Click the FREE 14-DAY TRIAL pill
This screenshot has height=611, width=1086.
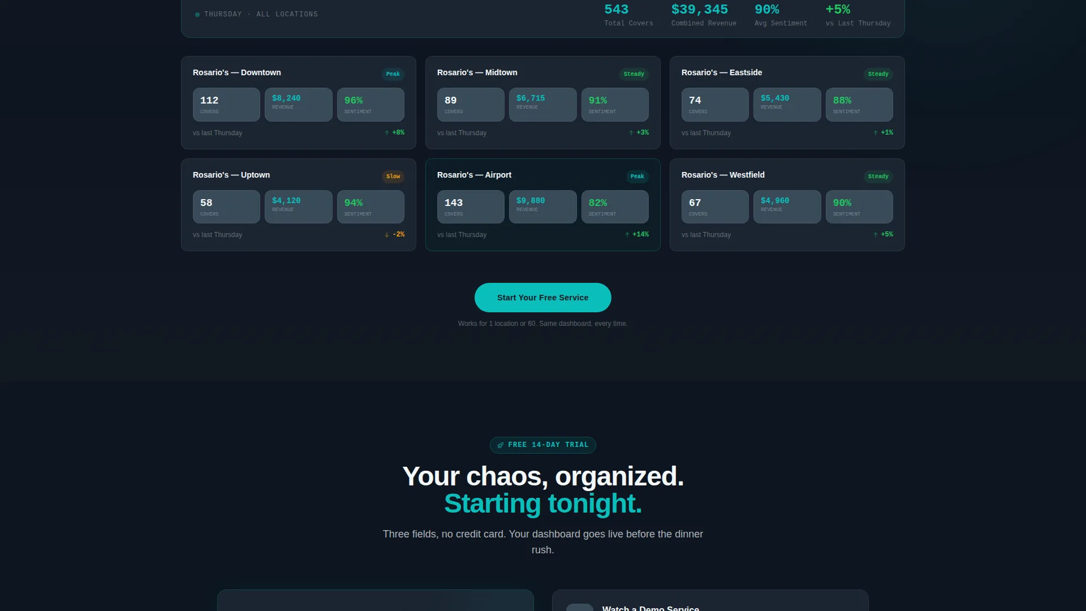point(542,445)
